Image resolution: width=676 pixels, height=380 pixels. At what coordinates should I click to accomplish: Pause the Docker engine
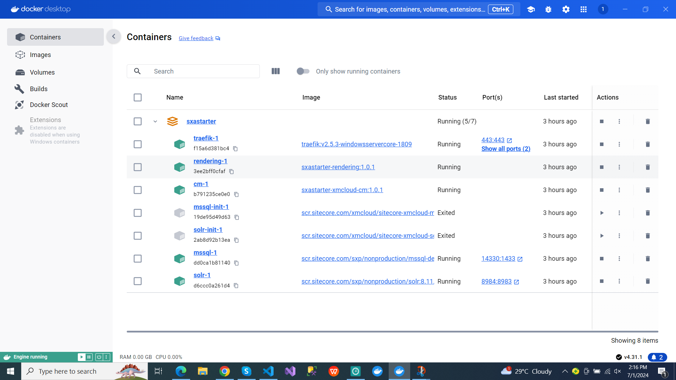pyautogui.click(x=89, y=357)
